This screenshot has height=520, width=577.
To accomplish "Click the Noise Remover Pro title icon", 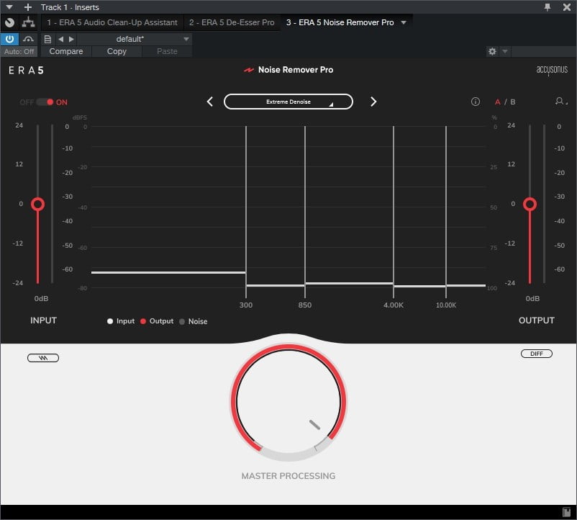I will [249, 70].
